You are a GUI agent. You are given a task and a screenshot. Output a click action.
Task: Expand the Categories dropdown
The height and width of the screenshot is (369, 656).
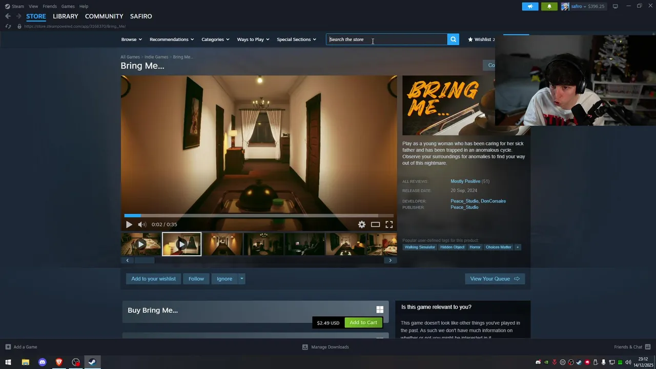(215, 39)
